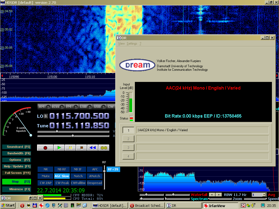This screenshot has height=209, width=279.
Task: Switch to Broadcast Sched... taskbar button
Action: [x=147, y=206]
